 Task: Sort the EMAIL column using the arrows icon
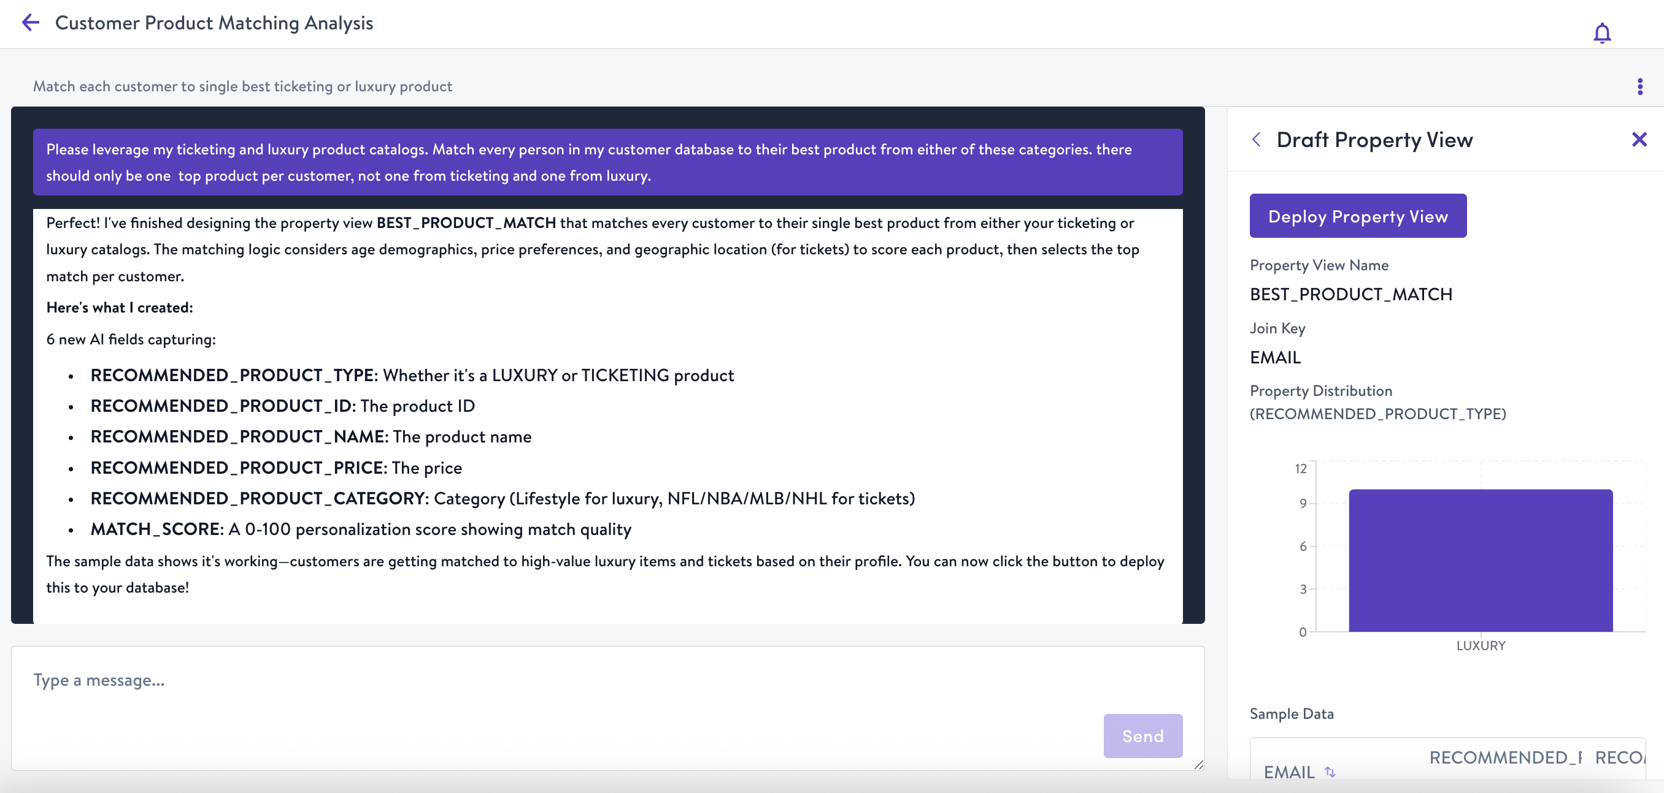[1330, 771]
